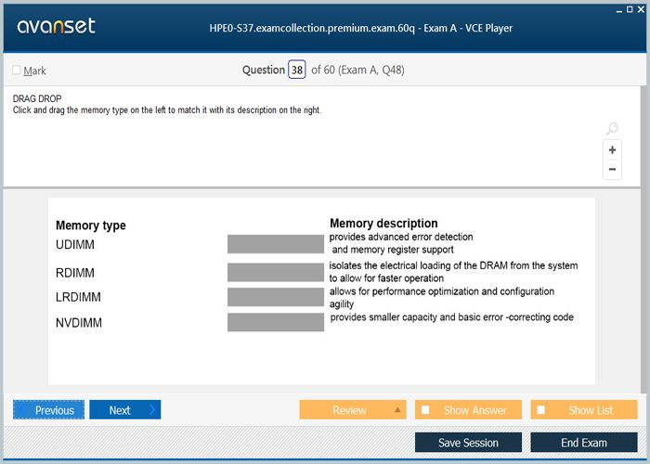This screenshot has width=650, height=464.
Task: Tick the Mark checkbox
Action: tap(17, 71)
